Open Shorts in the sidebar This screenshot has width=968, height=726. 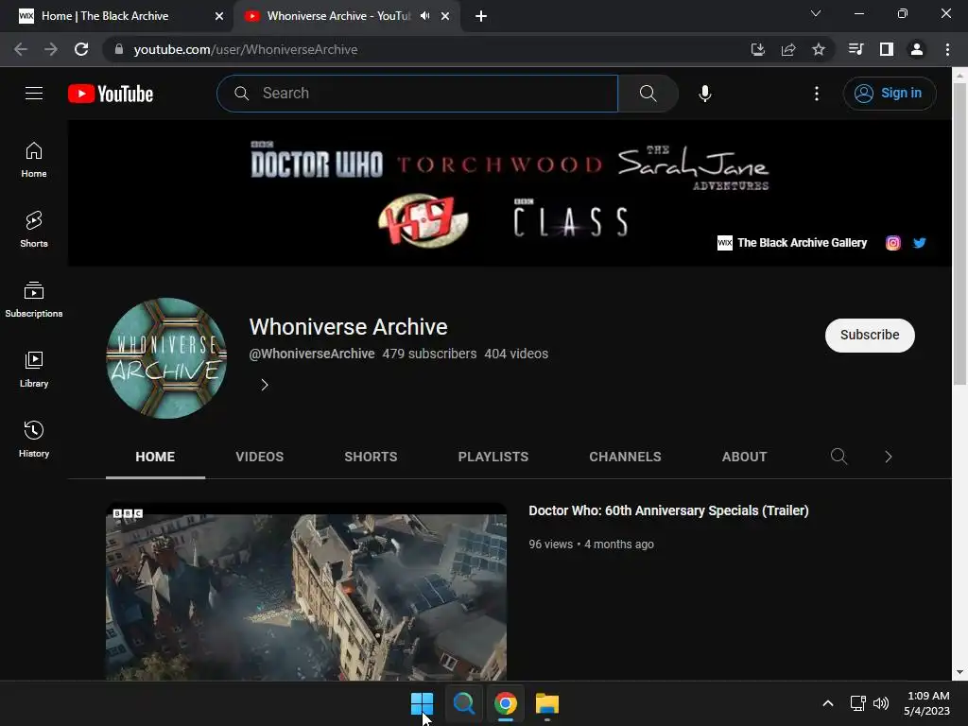(x=34, y=230)
